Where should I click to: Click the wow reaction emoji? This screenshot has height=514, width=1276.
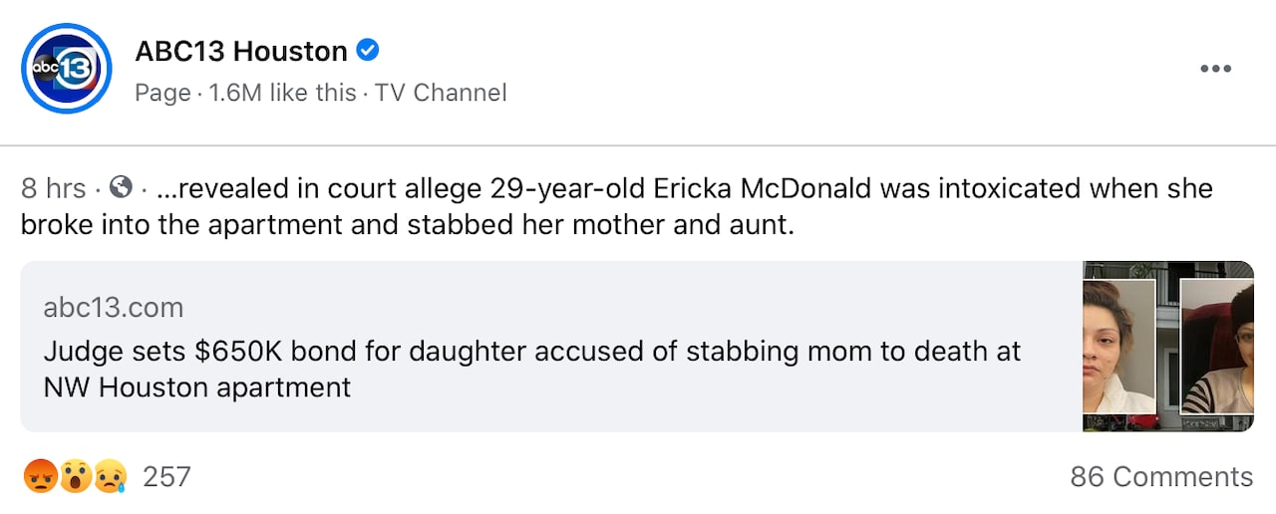pos(76,477)
